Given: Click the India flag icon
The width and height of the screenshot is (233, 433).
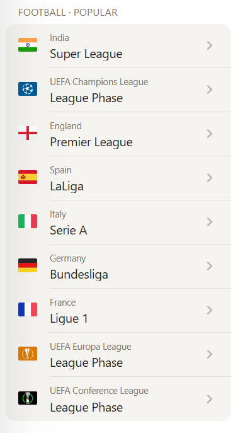Looking at the screenshot, I should point(28,45).
